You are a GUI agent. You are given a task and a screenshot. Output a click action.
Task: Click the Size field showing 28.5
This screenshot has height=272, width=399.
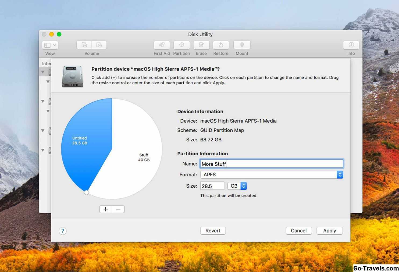coord(212,186)
